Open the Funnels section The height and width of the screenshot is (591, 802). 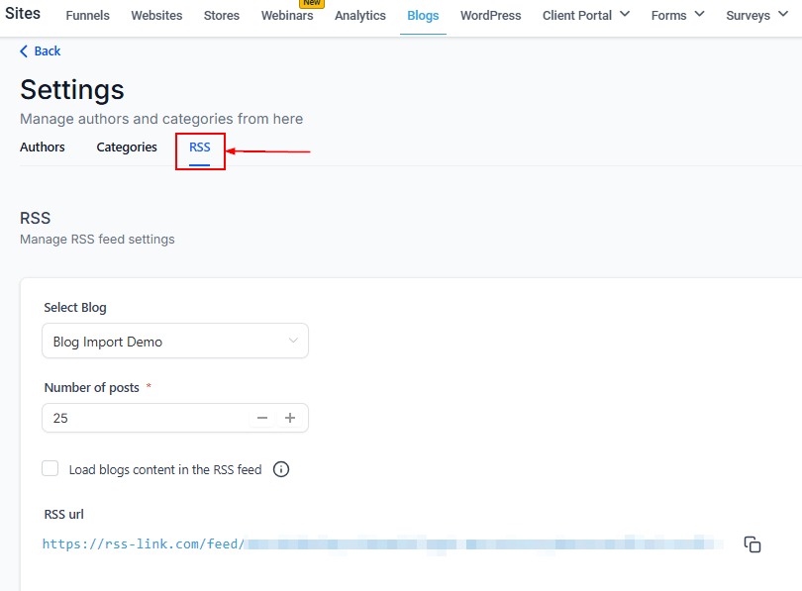coord(88,16)
